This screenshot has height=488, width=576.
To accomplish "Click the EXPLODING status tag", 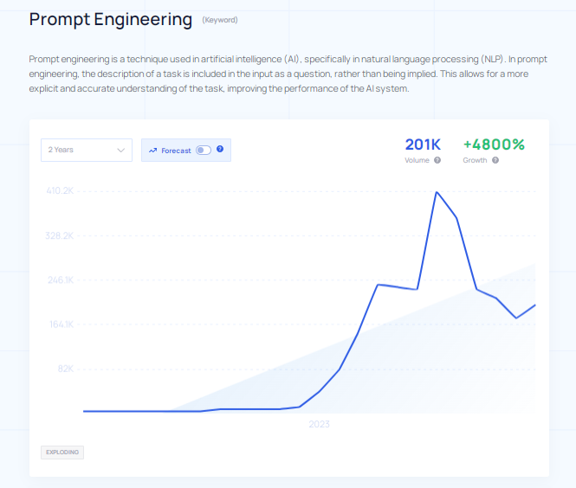I will pos(62,452).
